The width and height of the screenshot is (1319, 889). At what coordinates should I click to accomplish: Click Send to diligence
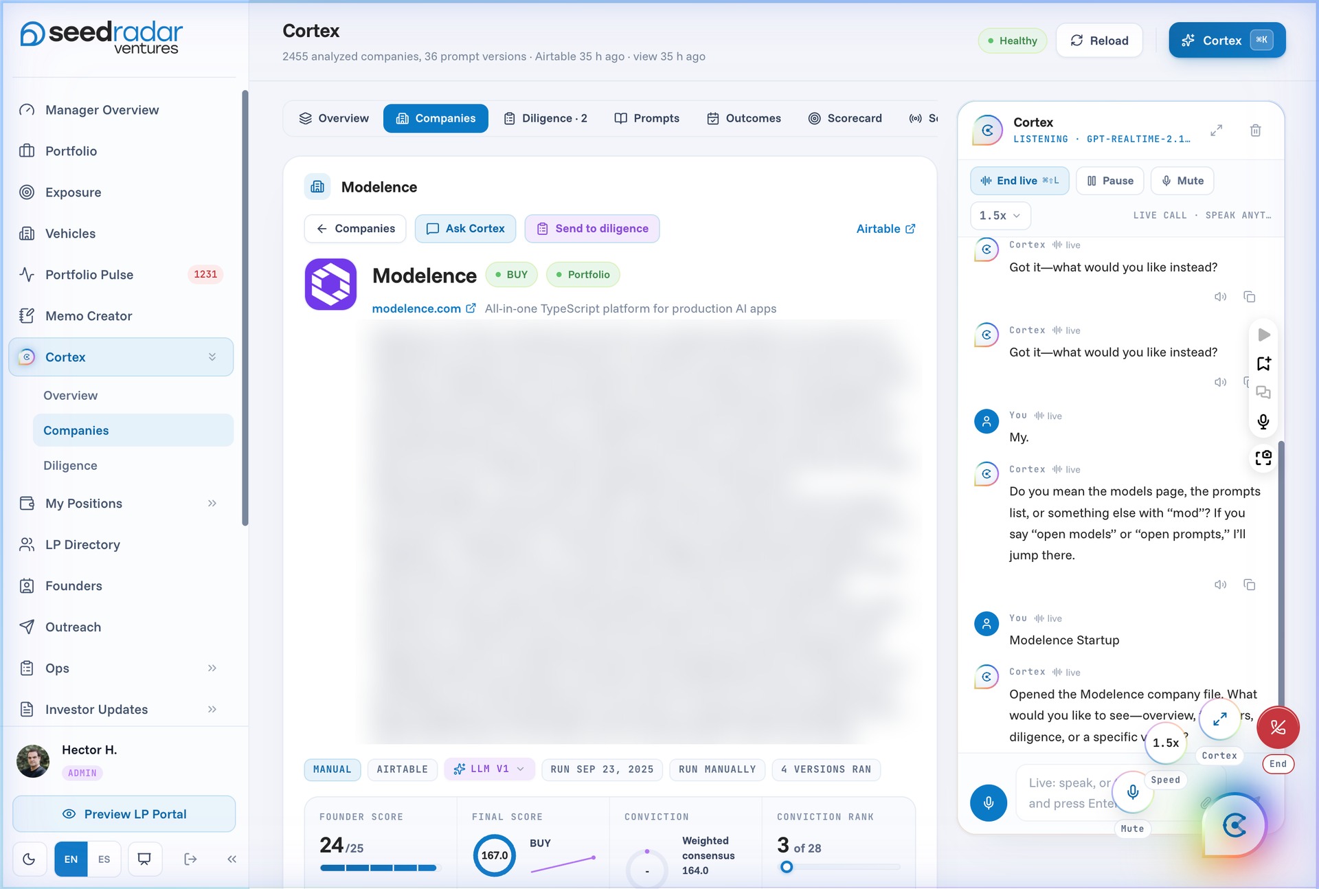pyautogui.click(x=592, y=229)
